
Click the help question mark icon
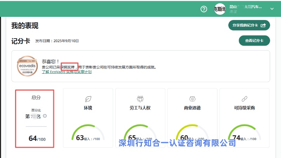[x=204, y=9]
